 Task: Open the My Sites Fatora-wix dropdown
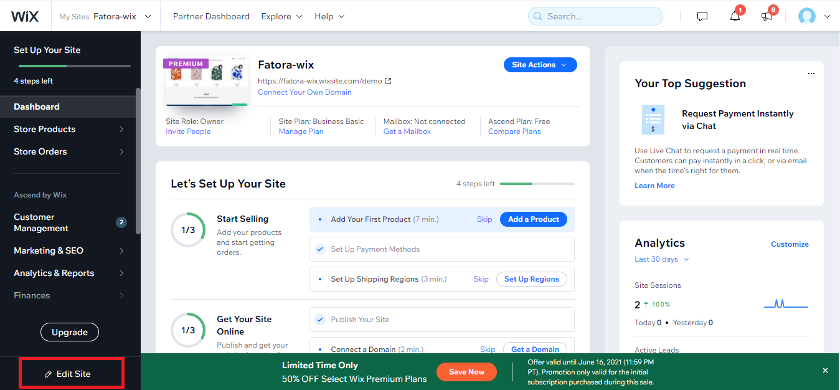pos(105,16)
